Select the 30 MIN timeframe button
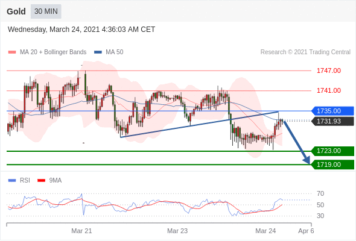The width and height of the screenshot is (356, 241). click(46, 11)
